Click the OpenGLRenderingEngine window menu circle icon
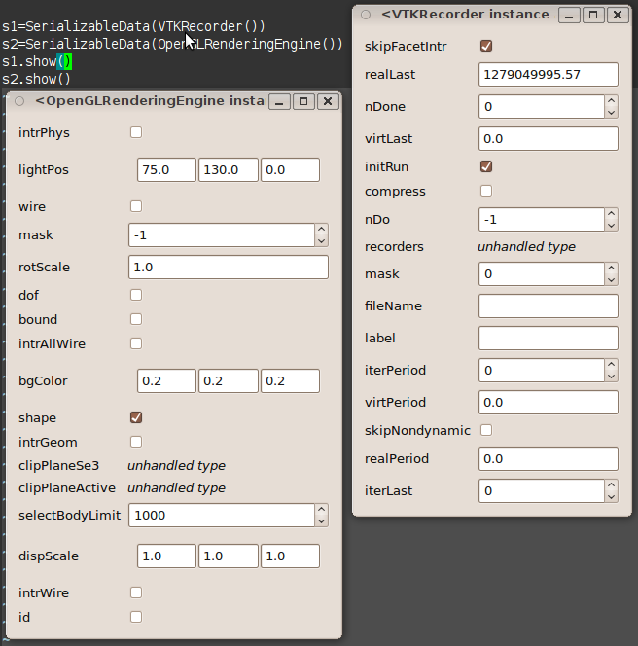The image size is (638, 646). click(x=19, y=101)
